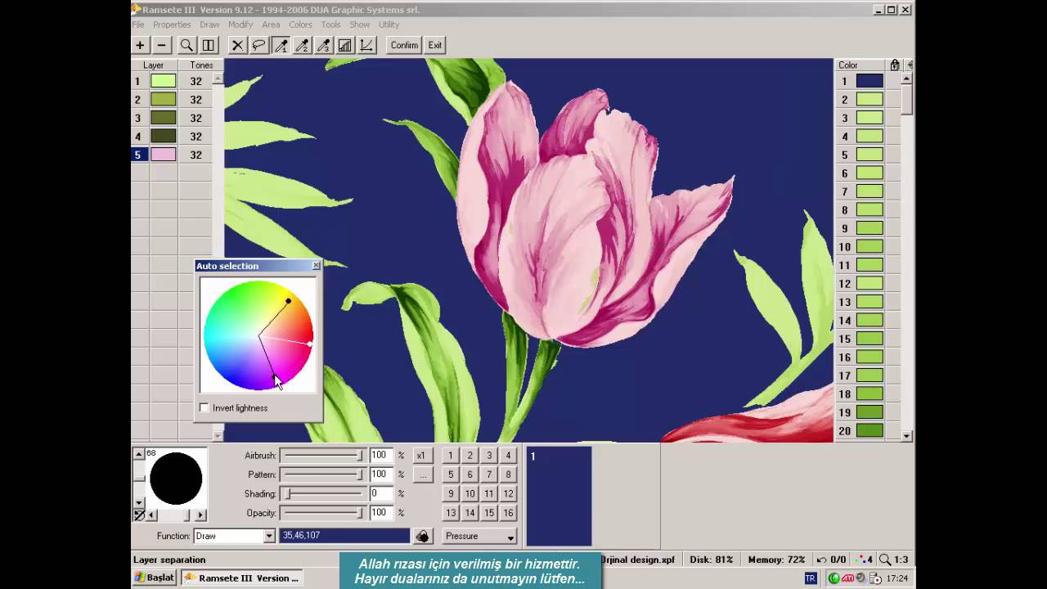Viewport: 1047px width, 589px height.
Task: Click preset button 7
Action: pos(489,474)
